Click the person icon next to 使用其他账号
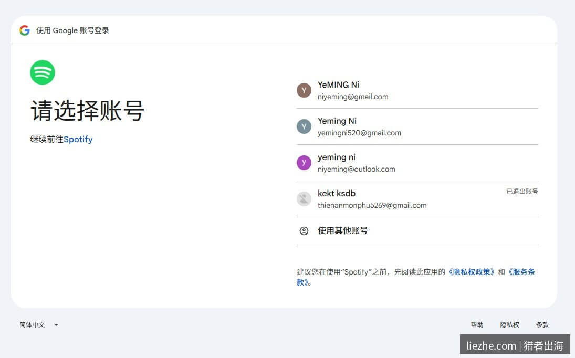The image size is (575, 358). point(304,231)
